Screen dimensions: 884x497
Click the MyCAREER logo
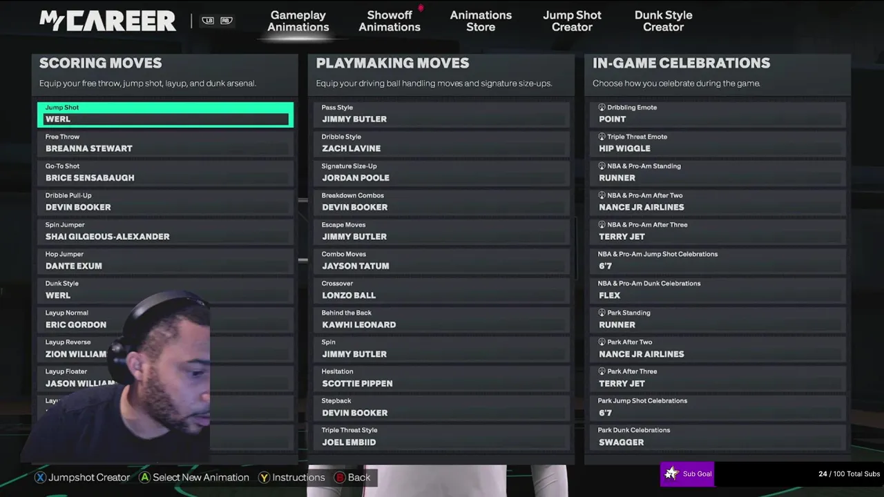pyautogui.click(x=107, y=21)
